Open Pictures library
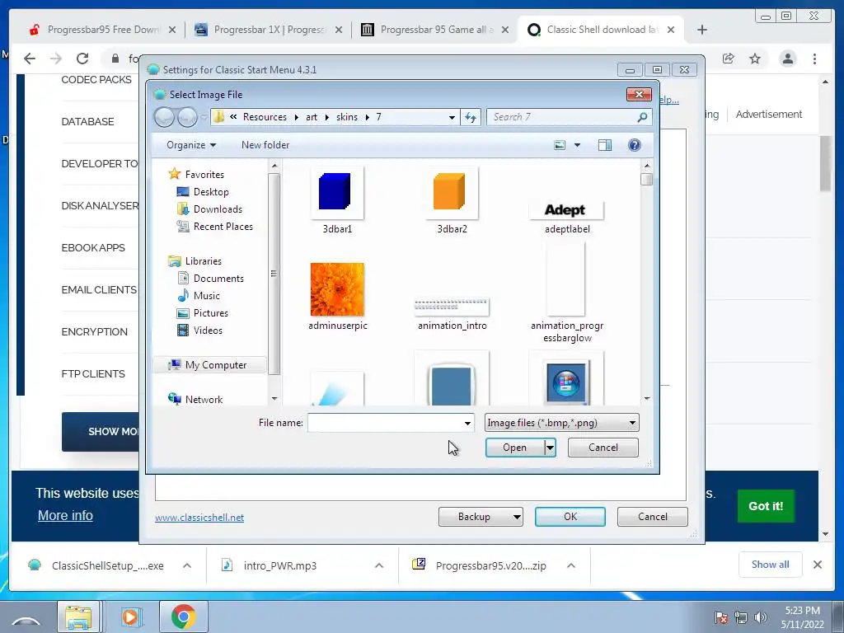844x633 pixels. (x=210, y=312)
